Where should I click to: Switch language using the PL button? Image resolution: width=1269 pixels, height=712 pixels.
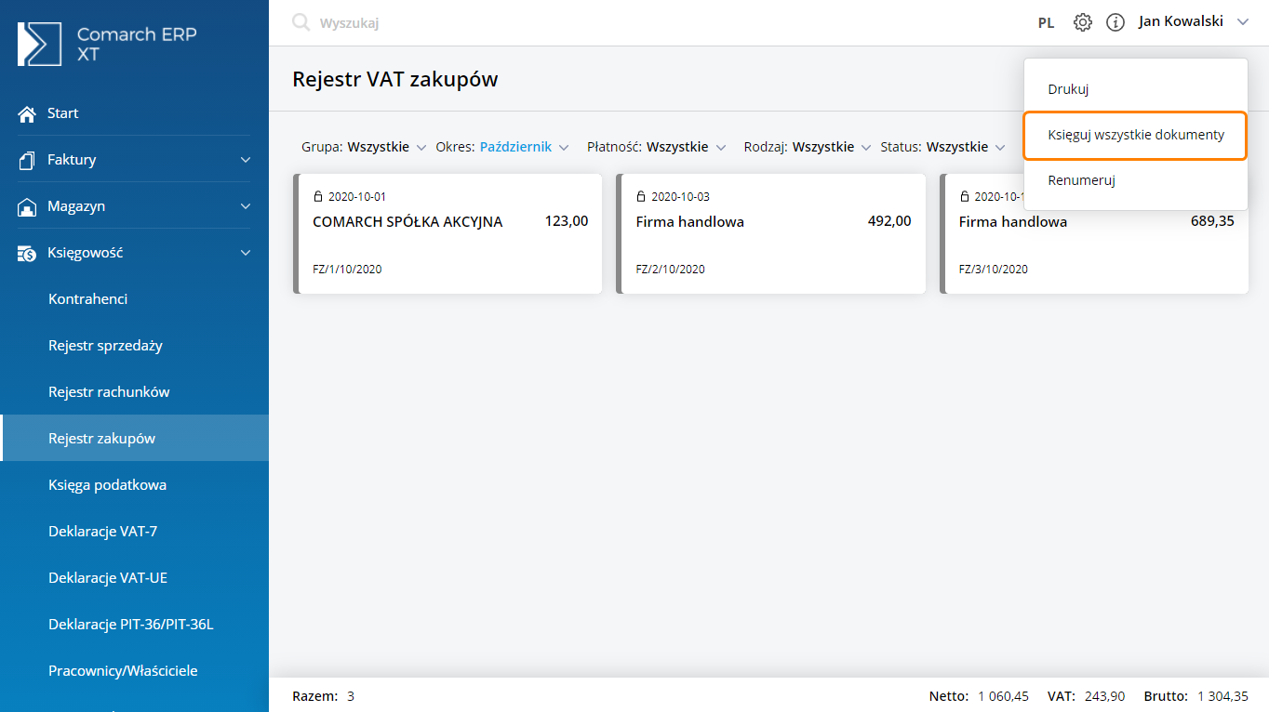pos(1046,23)
